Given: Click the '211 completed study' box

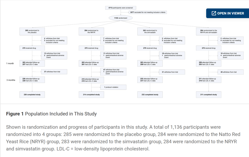Looking at the screenshot, I should click(209, 95).
